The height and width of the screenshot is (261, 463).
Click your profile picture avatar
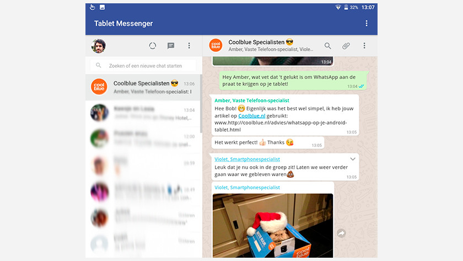pos(99,46)
